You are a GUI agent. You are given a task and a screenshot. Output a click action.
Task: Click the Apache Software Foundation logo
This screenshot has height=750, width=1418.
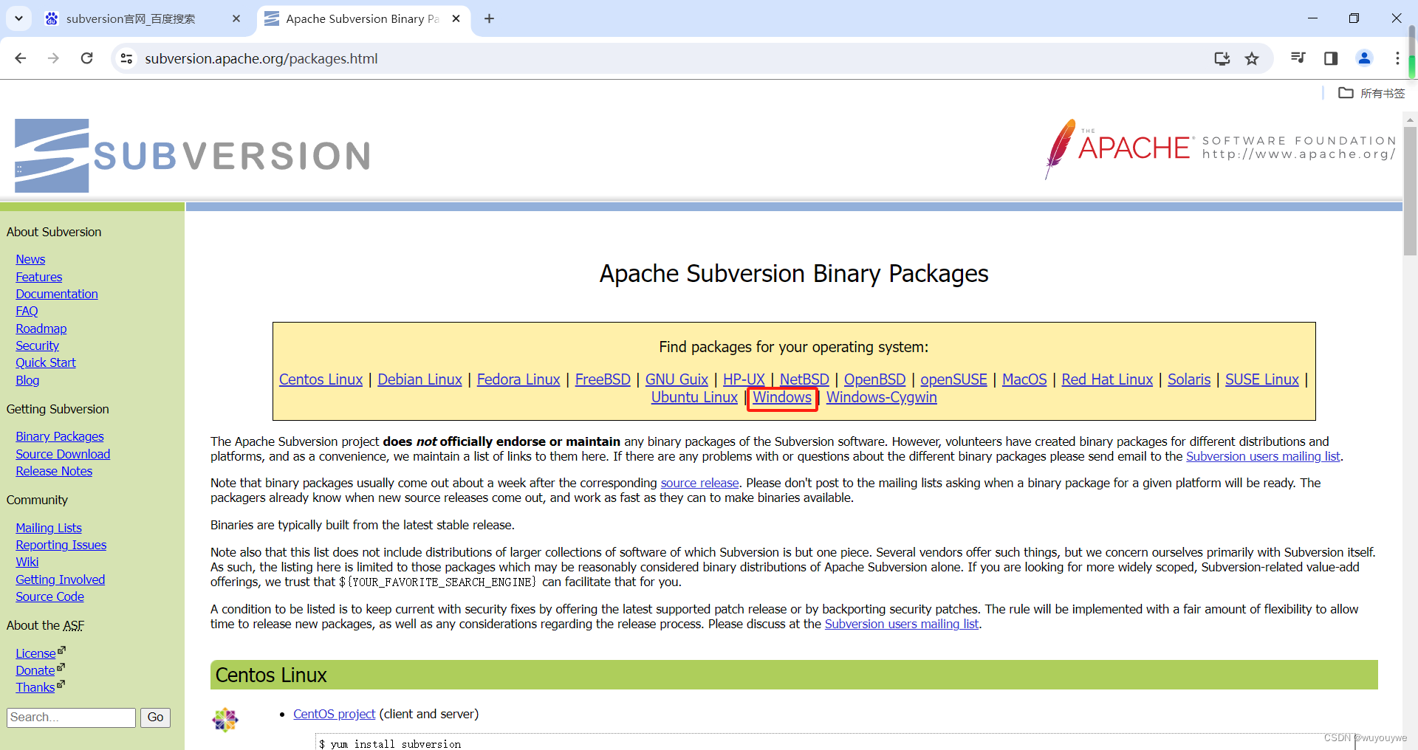coord(1220,148)
